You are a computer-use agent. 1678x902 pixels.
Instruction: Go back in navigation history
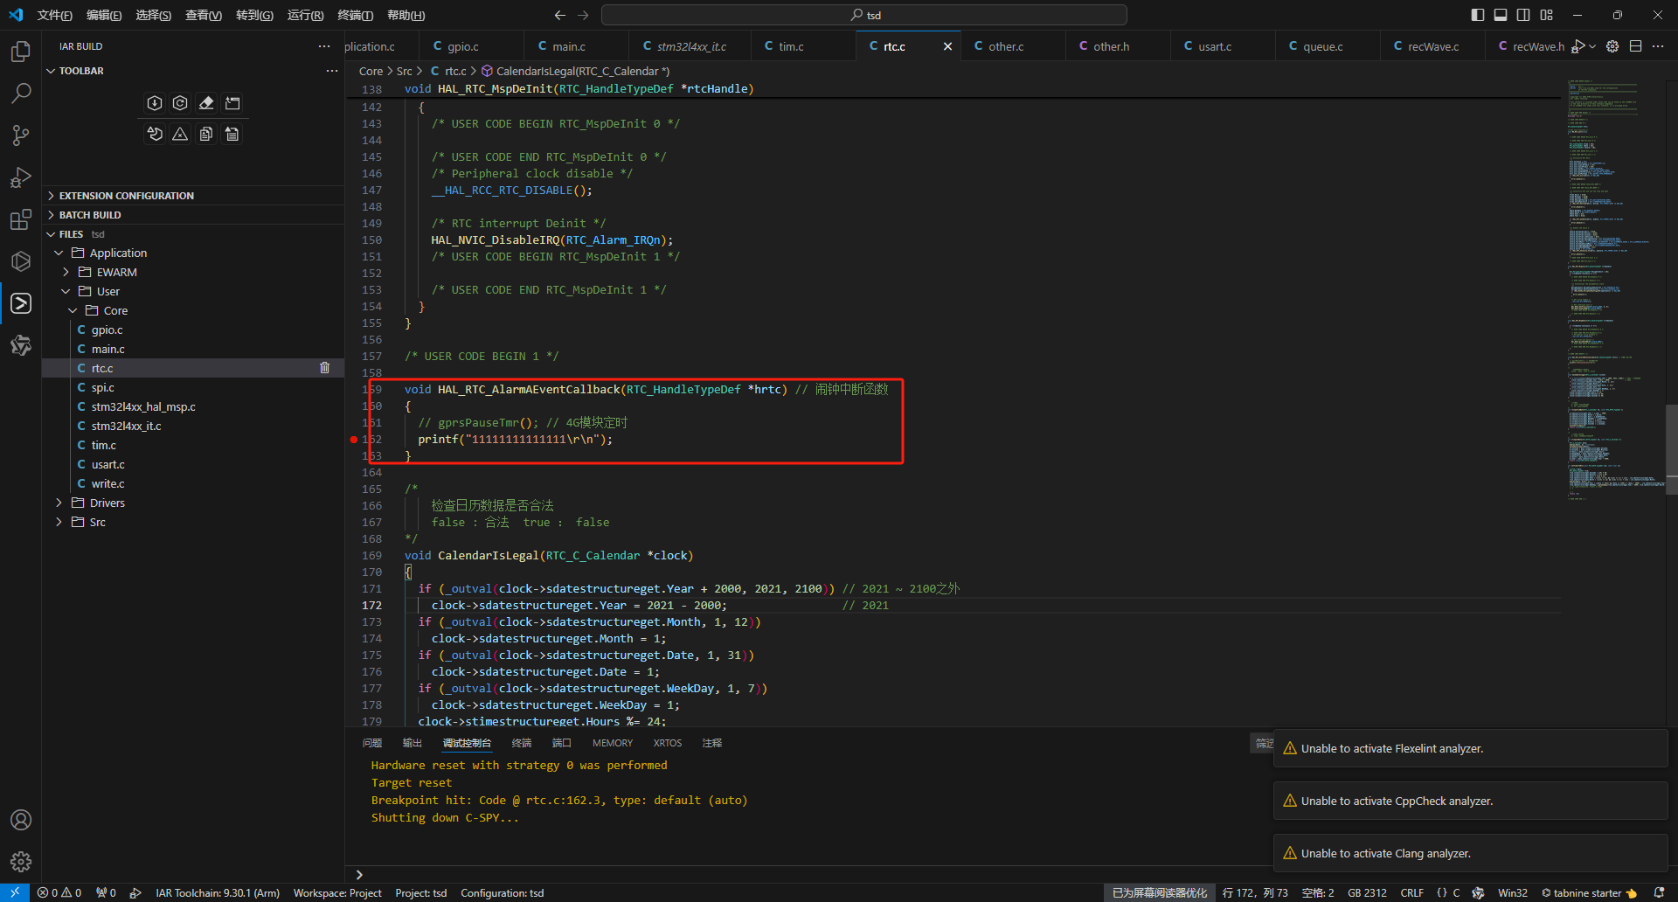pos(560,15)
